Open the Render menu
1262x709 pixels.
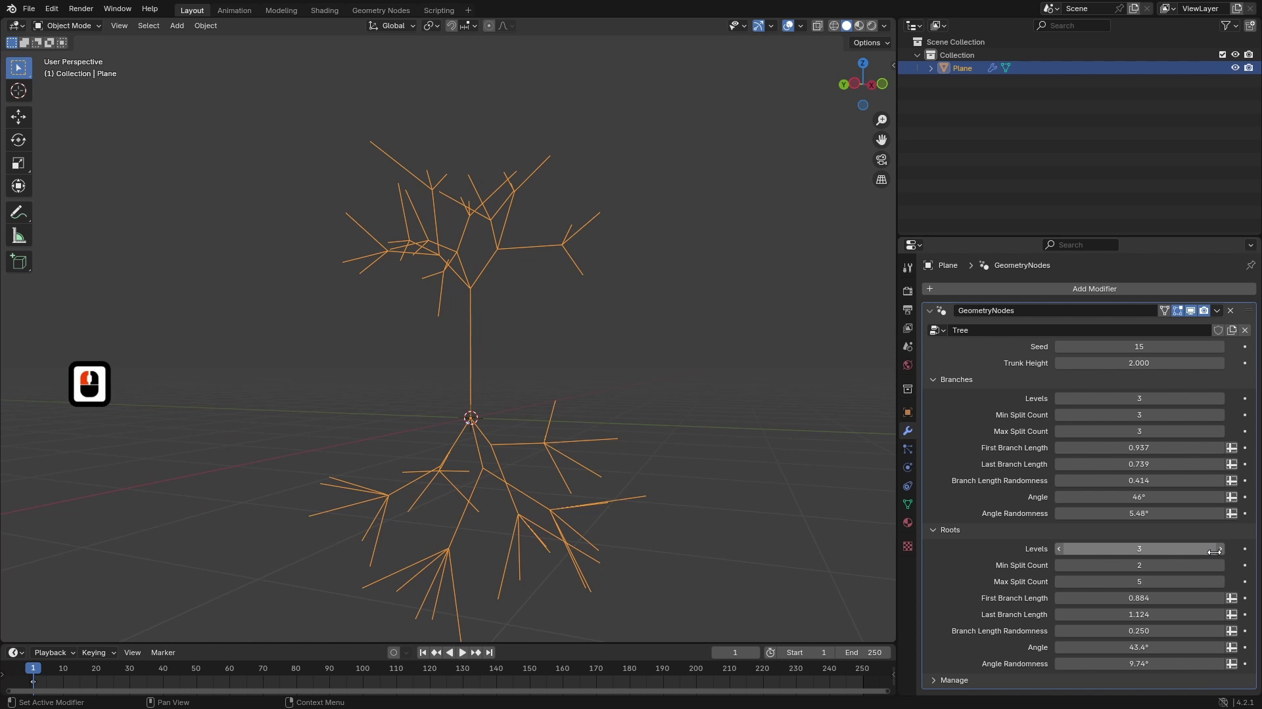click(x=80, y=9)
